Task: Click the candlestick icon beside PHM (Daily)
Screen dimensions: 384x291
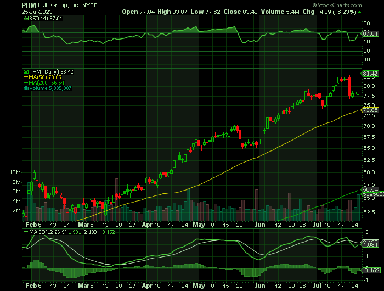Action: tap(26, 72)
